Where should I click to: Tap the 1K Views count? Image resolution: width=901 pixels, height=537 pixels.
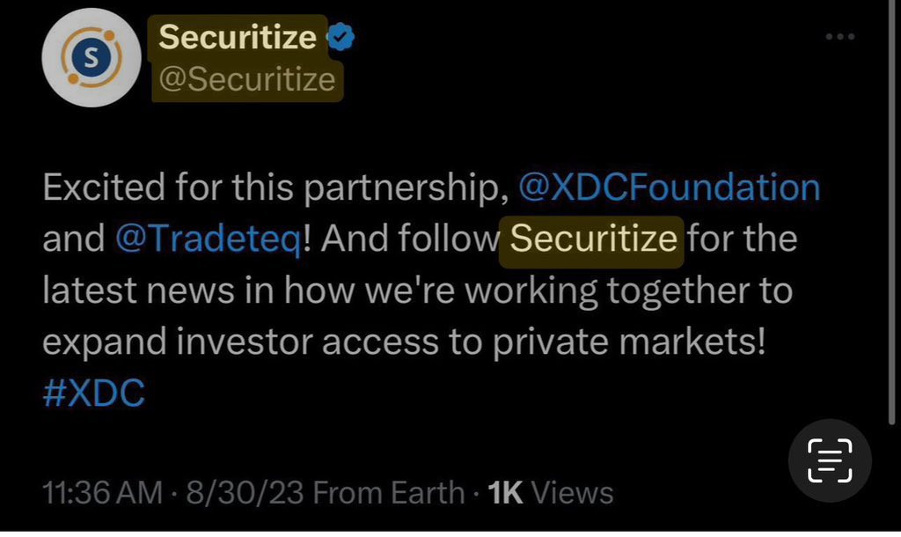(x=551, y=492)
